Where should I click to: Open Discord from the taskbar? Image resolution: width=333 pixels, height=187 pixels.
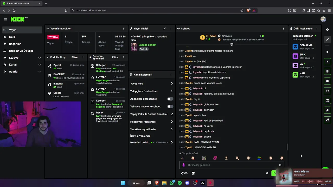point(187,183)
